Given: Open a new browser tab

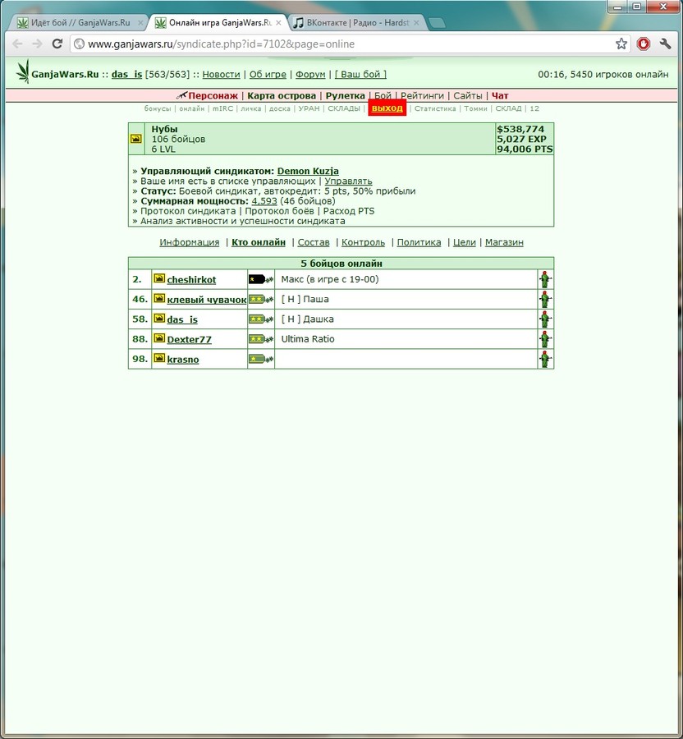Looking at the screenshot, I should (438, 23).
